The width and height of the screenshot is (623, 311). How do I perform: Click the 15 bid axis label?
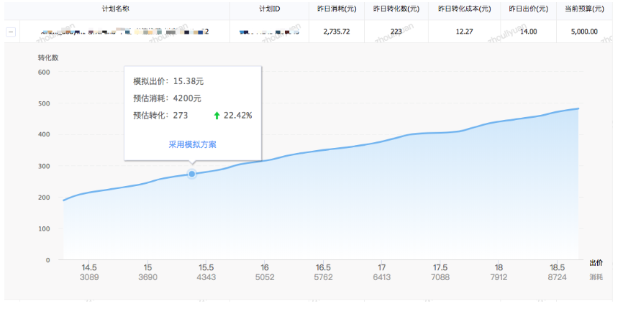click(x=147, y=267)
